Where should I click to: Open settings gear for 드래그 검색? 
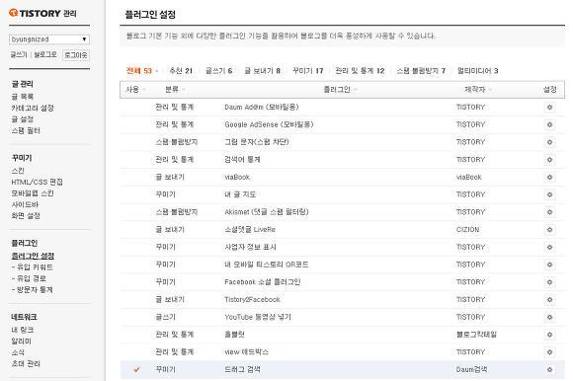tap(549, 370)
